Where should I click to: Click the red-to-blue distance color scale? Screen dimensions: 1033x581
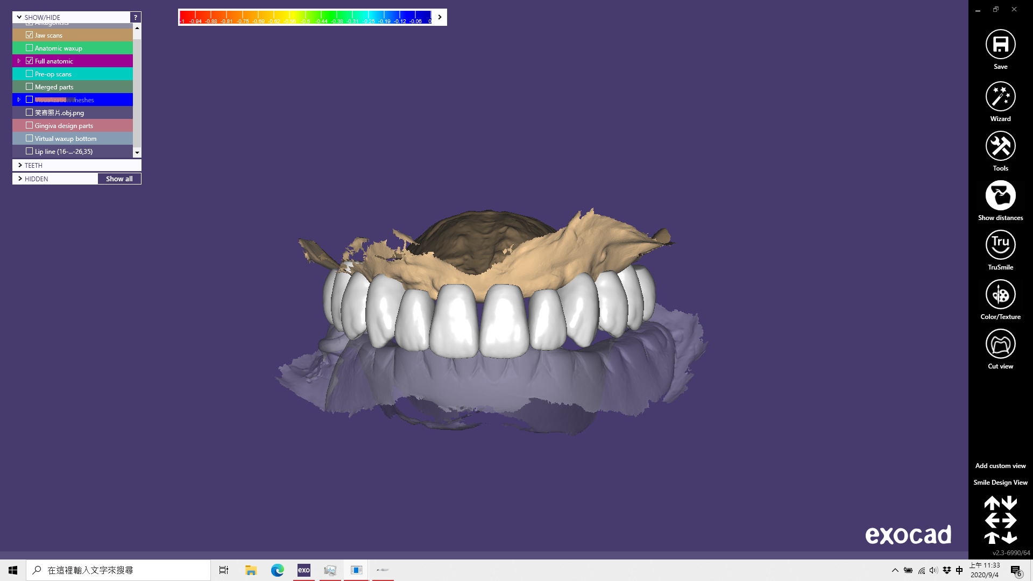pos(305,17)
